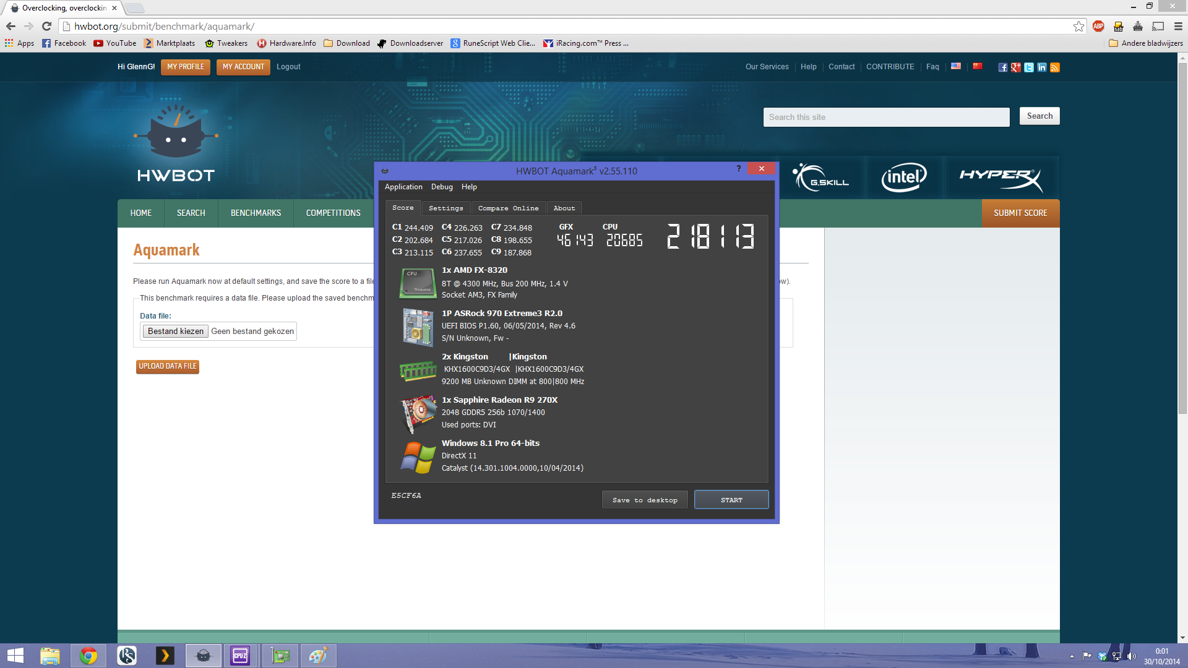This screenshot has height=668, width=1188.
Task: Click the RSS feed icon in header
Action: (x=1055, y=67)
